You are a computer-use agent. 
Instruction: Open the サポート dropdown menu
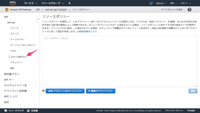click(x=186, y=3)
